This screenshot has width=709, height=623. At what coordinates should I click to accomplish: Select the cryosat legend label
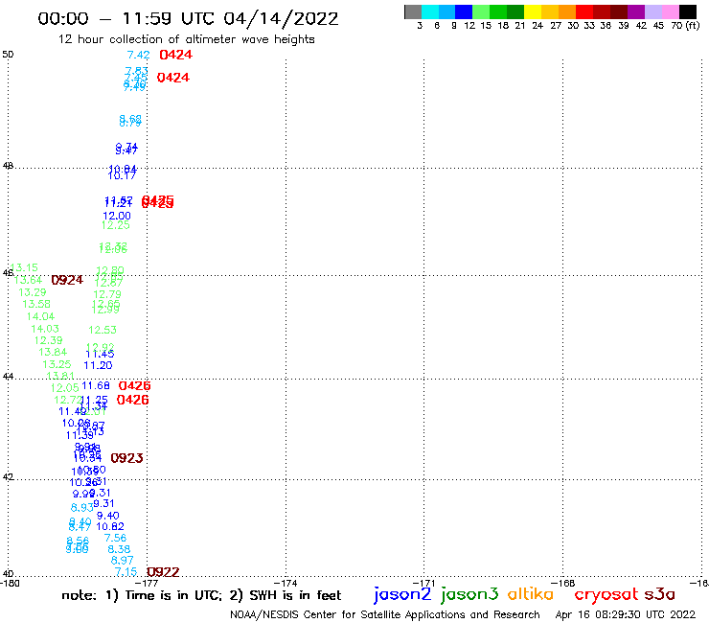[x=606, y=594]
